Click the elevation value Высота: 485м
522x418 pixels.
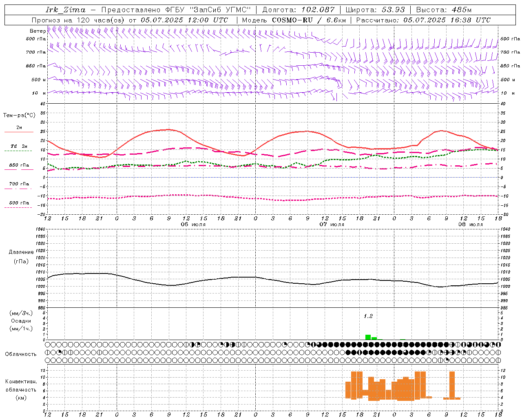444,10
